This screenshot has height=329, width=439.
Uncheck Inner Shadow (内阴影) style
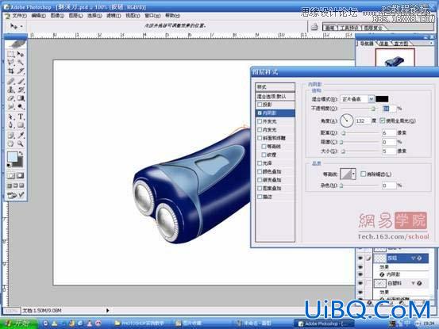tap(260, 113)
